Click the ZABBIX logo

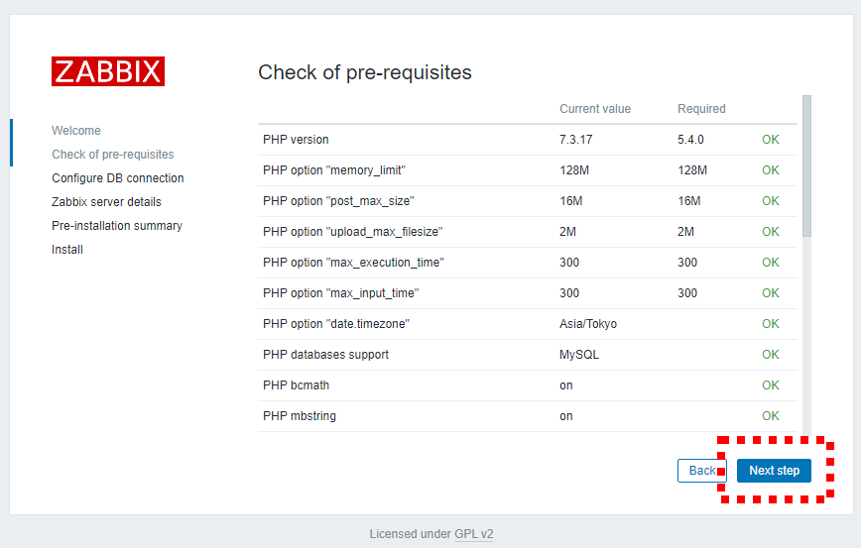pyautogui.click(x=108, y=71)
